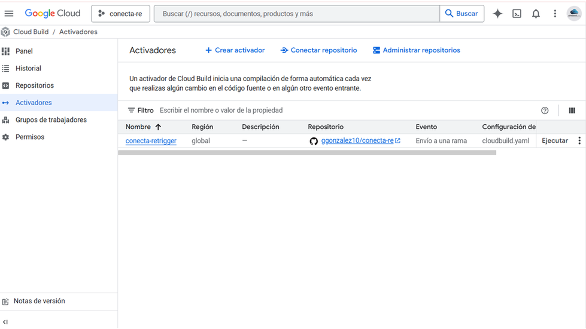The height and width of the screenshot is (329, 586).
Task: Open Notas de versión link
Action: click(x=40, y=301)
